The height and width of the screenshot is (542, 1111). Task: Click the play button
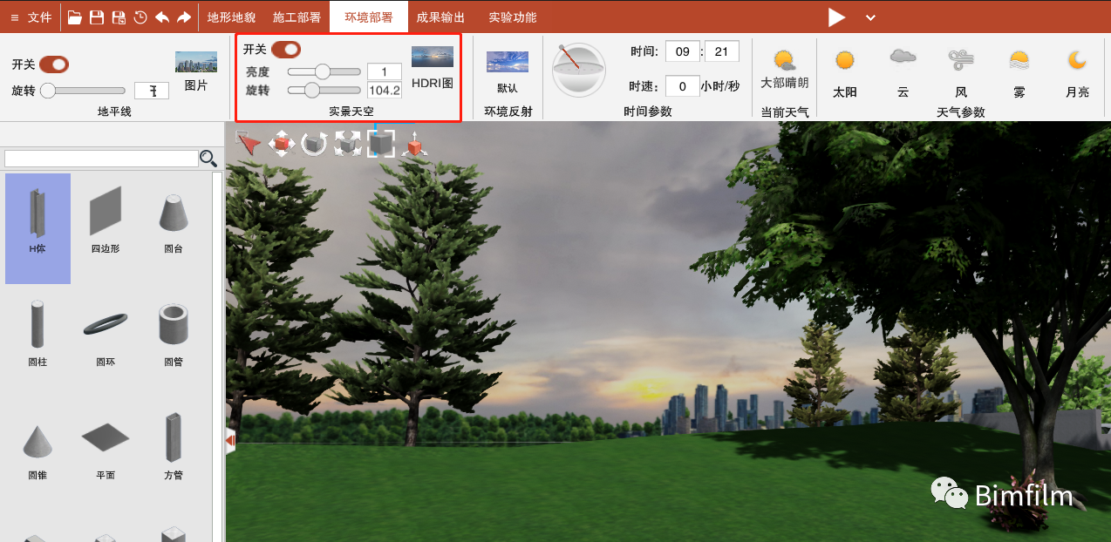837,17
